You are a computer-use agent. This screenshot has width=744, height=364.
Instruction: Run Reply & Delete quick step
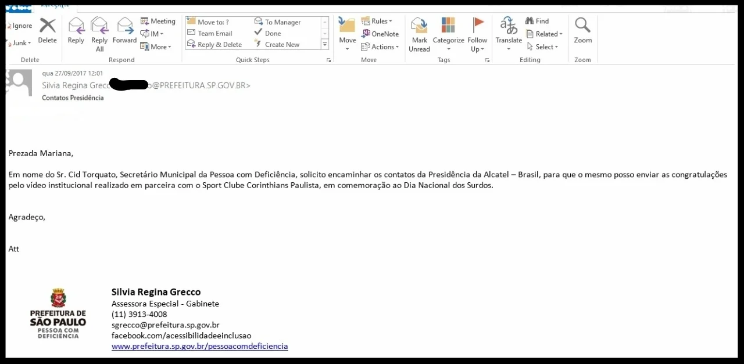pyautogui.click(x=214, y=44)
